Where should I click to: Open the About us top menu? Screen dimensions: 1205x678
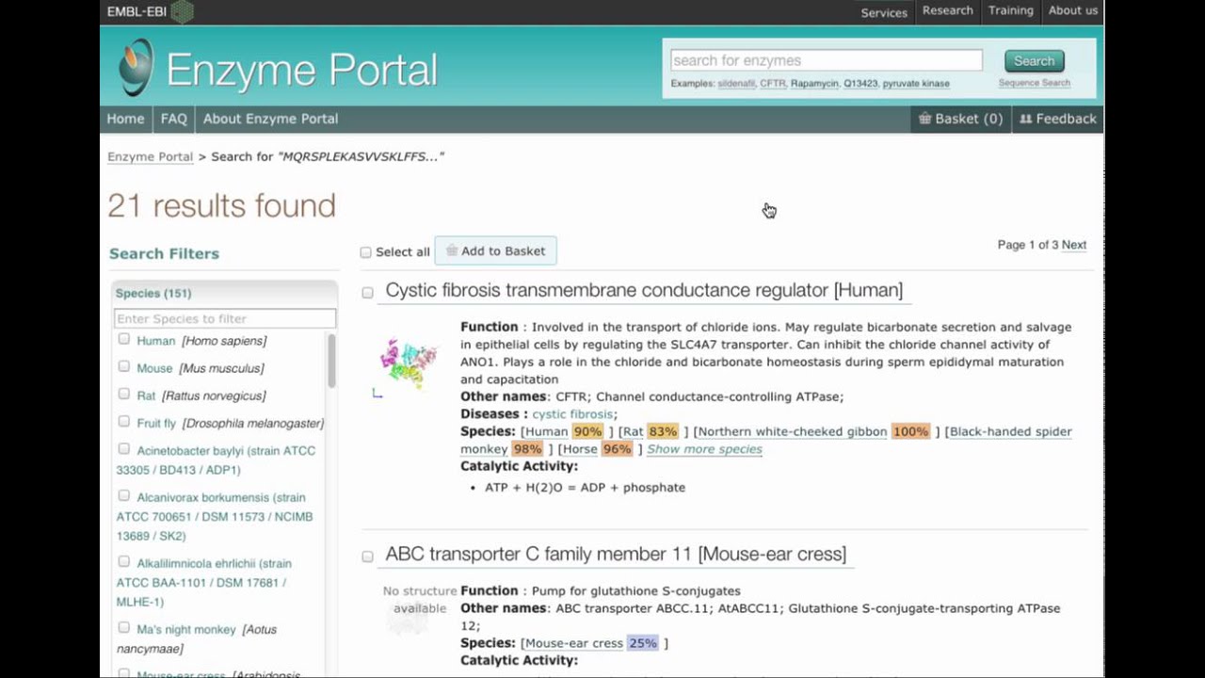[1073, 10]
